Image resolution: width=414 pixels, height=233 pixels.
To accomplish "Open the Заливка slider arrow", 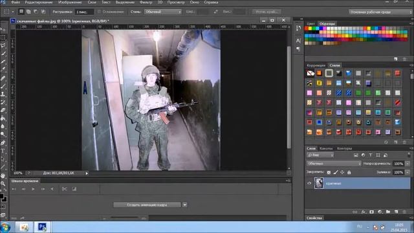I will (408, 172).
